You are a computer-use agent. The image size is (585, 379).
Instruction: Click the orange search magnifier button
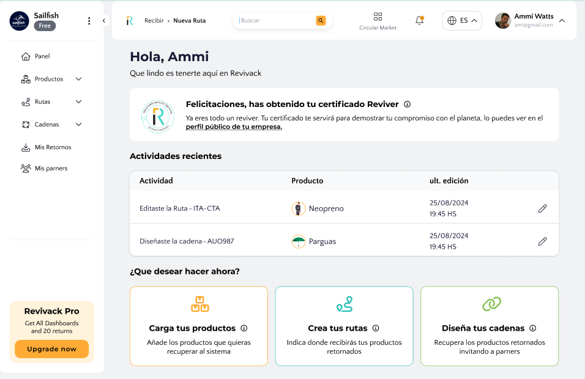(x=321, y=21)
